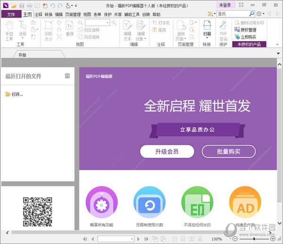Expand the quick access toolbar customize arrow
Screen dimensions: 283x244
(76, 6)
